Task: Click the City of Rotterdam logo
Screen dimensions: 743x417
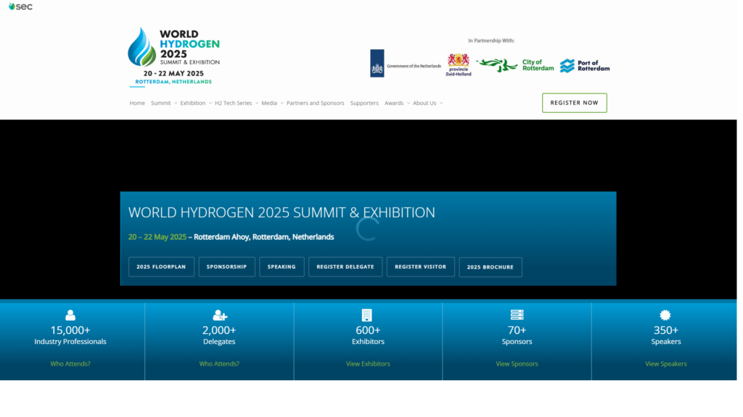Action: coord(514,65)
